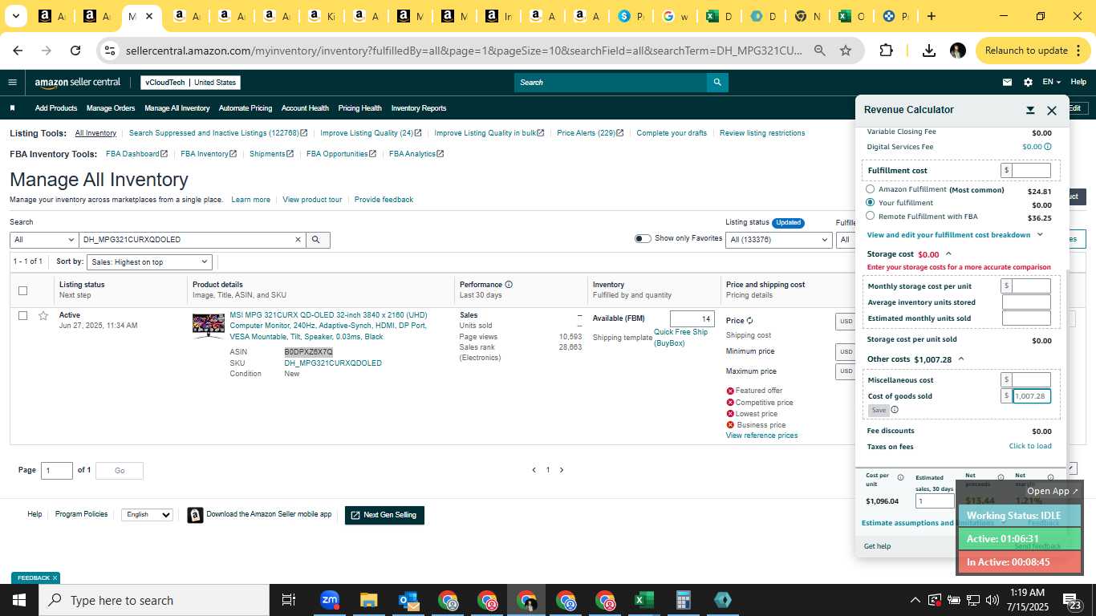This screenshot has height=616, width=1096.
Task: Open Listing status All (133376) dropdown
Action: pos(778,240)
